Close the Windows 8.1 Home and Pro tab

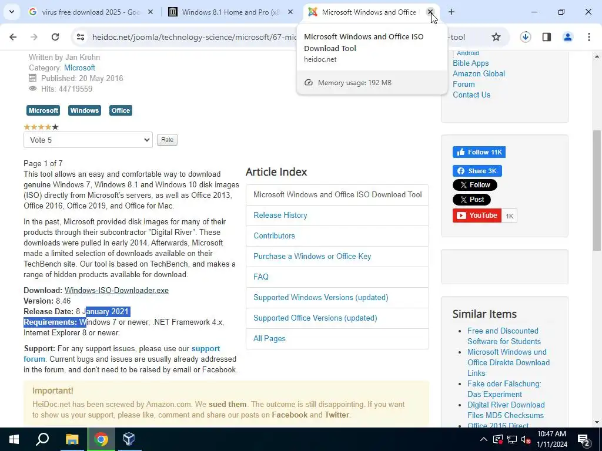(290, 12)
